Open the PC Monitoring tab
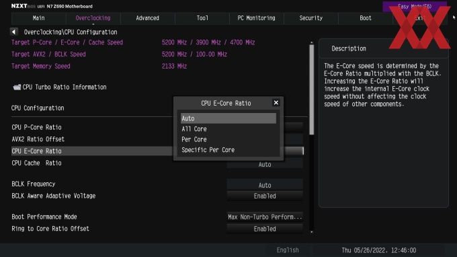 256,18
